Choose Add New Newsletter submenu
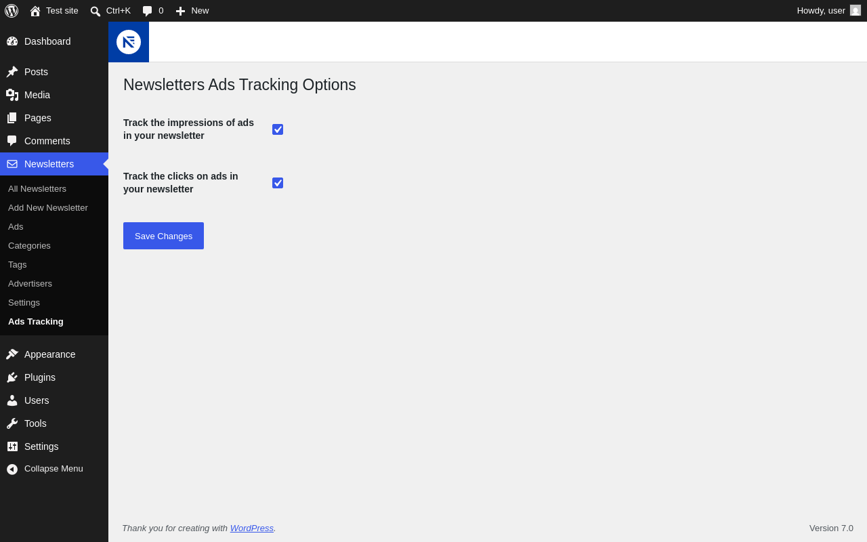Viewport: 867px width, 542px height. point(54,208)
